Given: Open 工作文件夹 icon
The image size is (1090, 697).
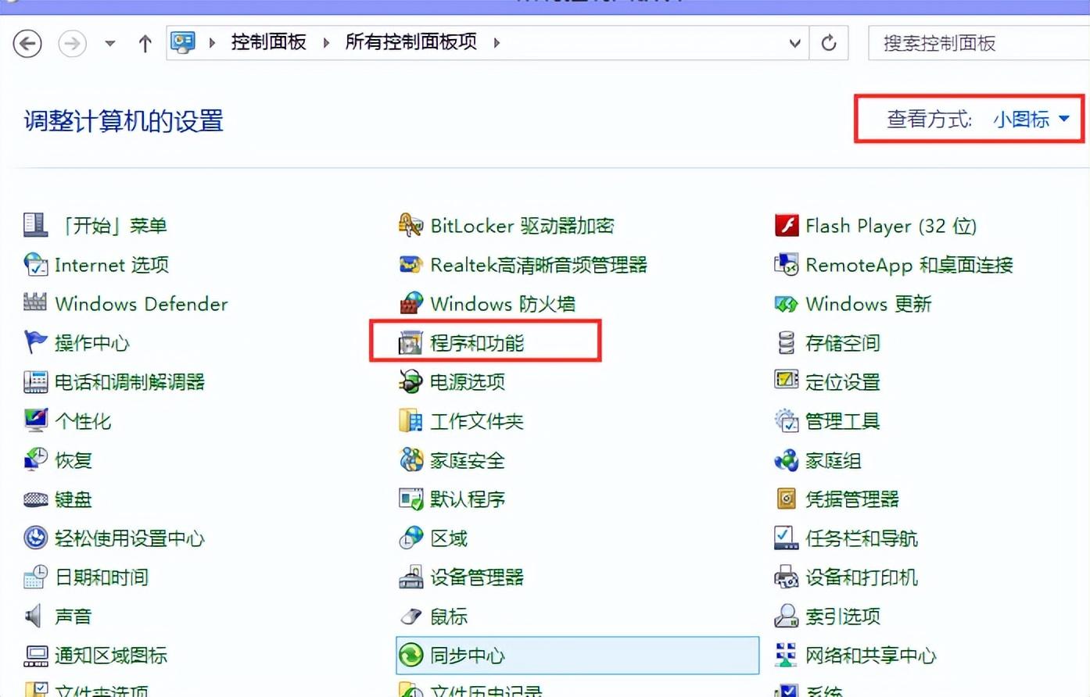Looking at the screenshot, I should coord(411,420).
